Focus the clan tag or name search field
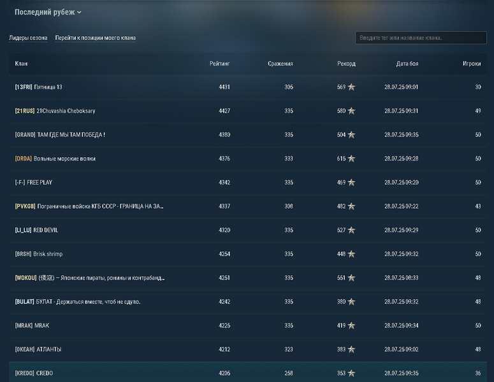Screen dimensions: 494x382 [x=421, y=38]
